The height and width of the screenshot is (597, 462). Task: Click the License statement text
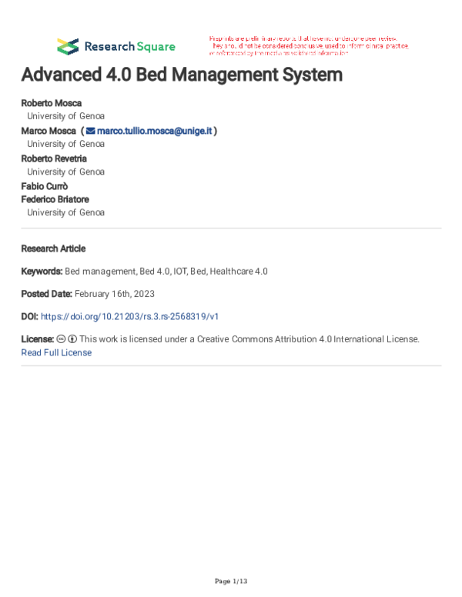point(249,339)
